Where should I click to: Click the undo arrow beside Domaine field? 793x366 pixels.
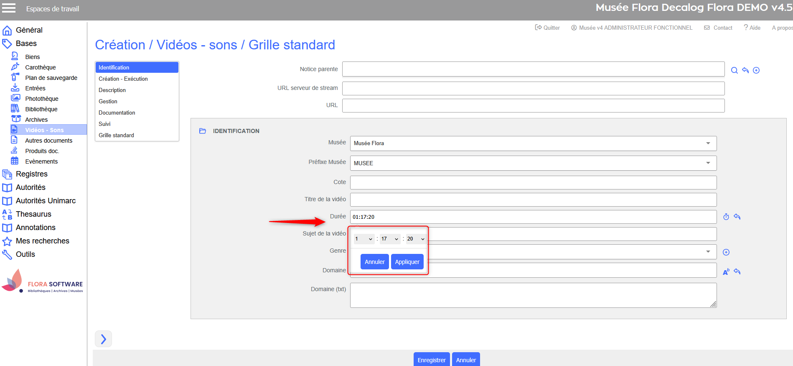[x=737, y=272]
